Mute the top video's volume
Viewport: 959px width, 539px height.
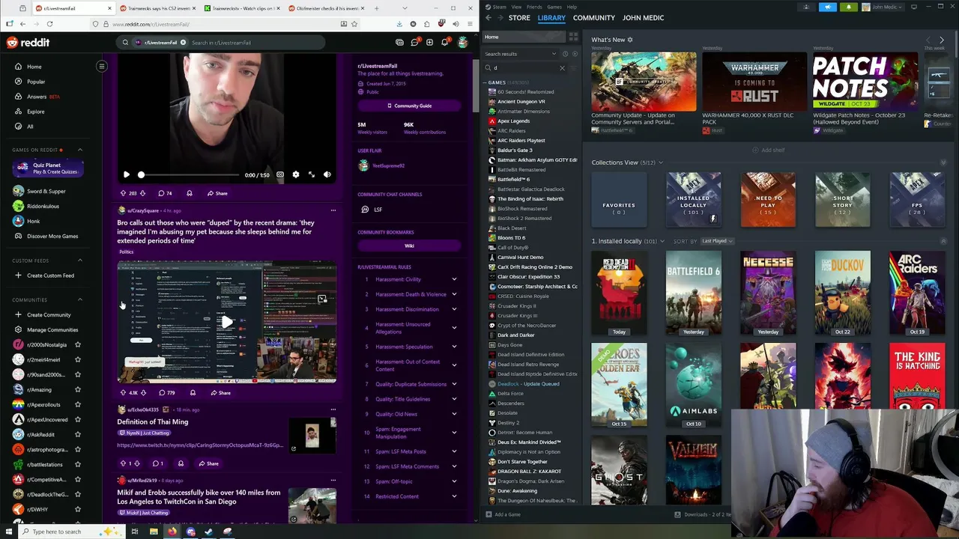327,174
